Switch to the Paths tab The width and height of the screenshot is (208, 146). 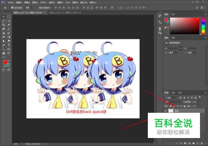coord(180,93)
